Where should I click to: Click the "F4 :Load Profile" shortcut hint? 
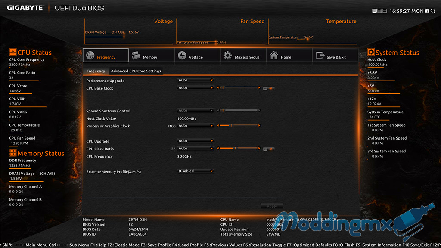pos(188,245)
